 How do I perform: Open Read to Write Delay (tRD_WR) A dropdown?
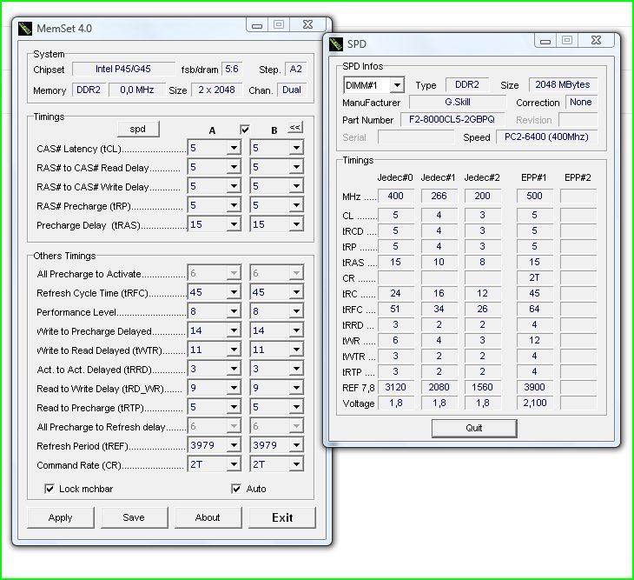(x=234, y=388)
